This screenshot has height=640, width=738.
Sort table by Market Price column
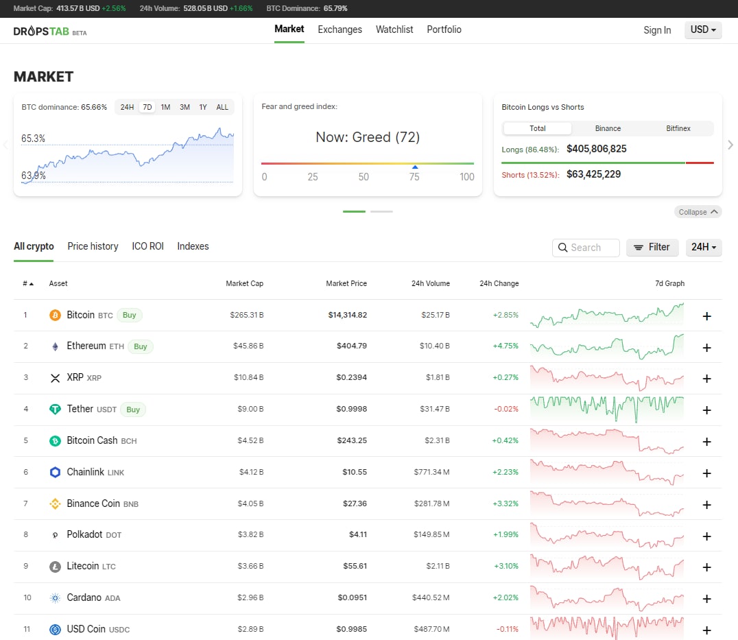[x=346, y=284]
